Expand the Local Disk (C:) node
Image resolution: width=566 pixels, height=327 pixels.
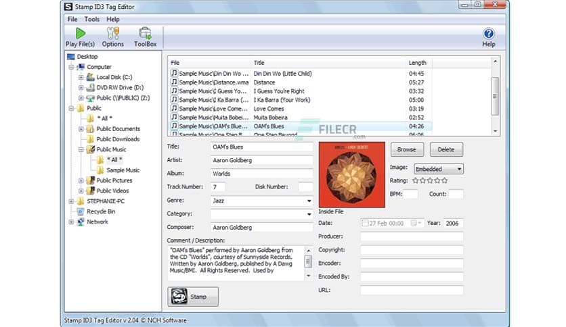[x=81, y=77]
